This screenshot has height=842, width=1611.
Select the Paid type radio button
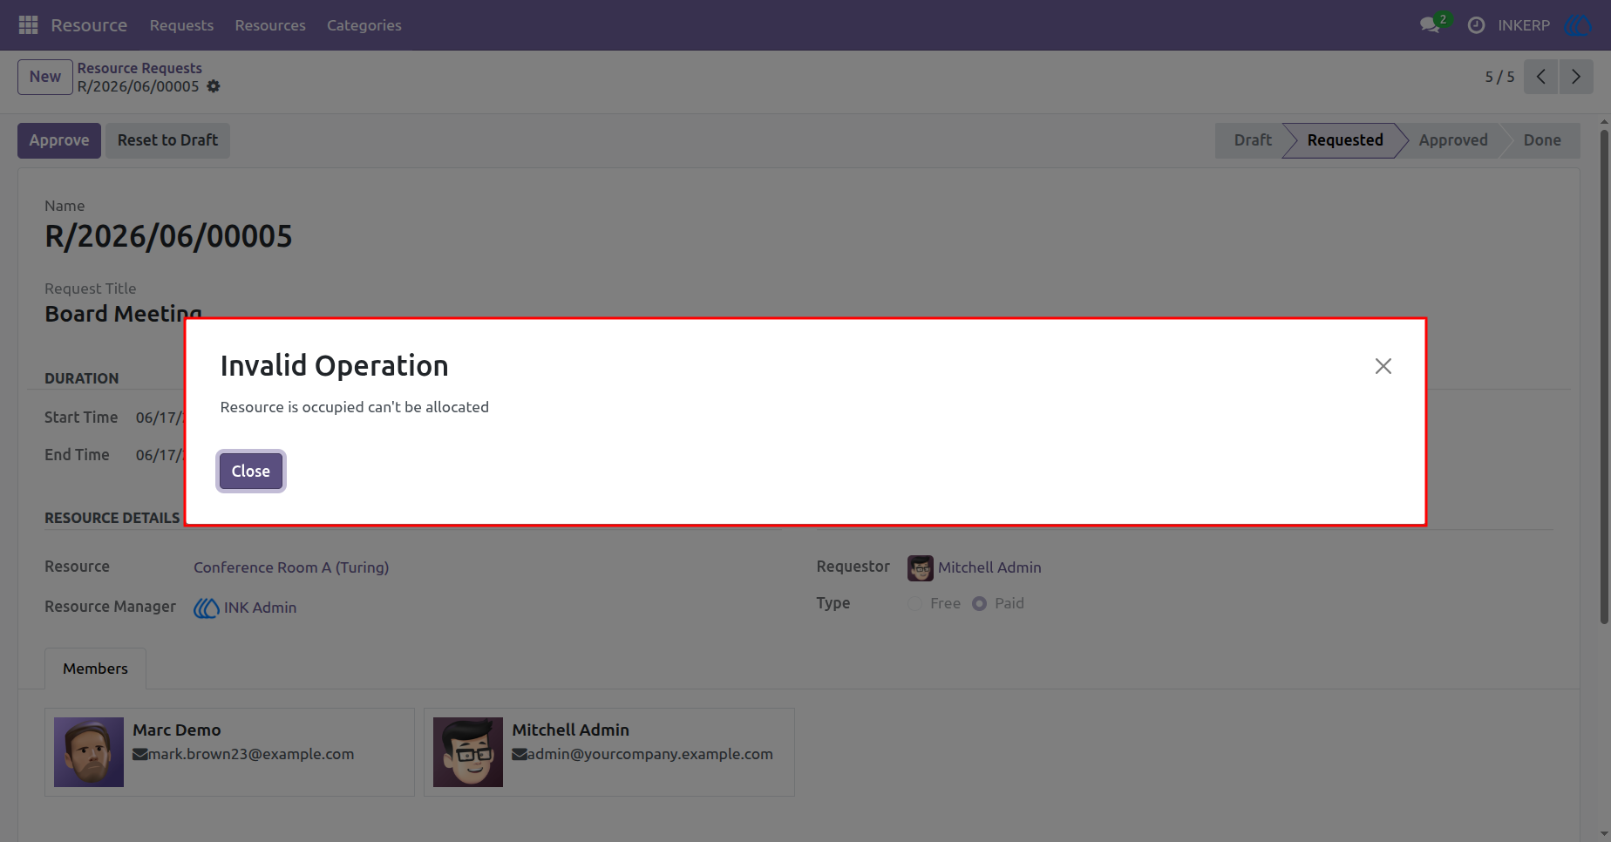pyautogui.click(x=980, y=603)
